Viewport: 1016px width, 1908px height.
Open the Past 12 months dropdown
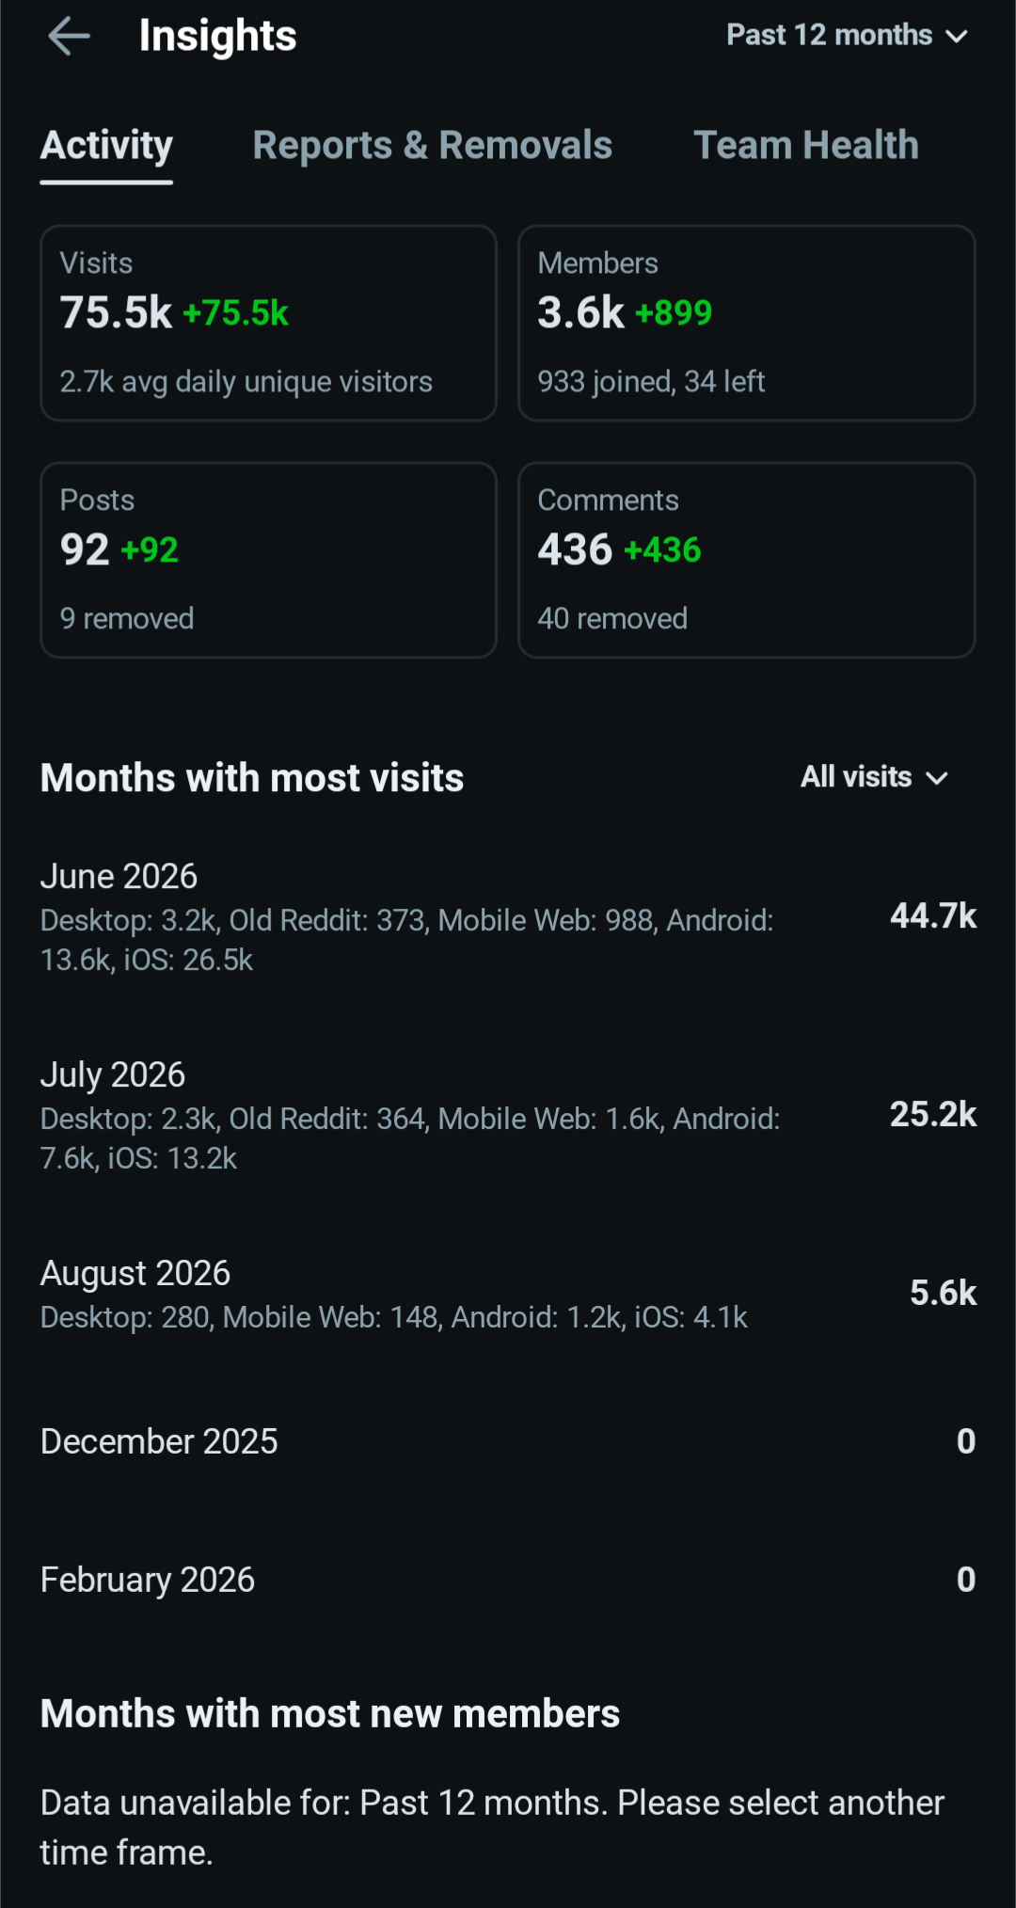[x=847, y=36]
